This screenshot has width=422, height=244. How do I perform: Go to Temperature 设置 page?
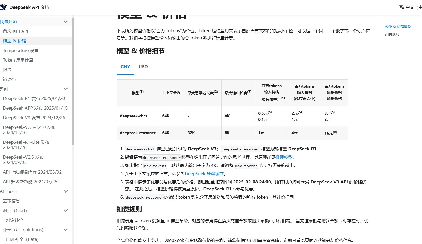click(x=21, y=50)
